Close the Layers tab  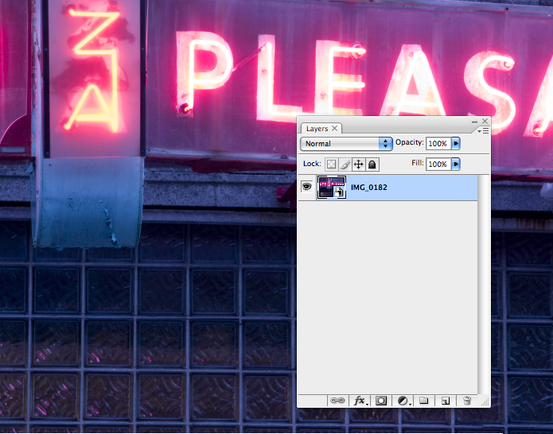(x=335, y=128)
